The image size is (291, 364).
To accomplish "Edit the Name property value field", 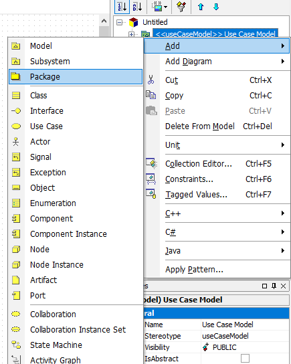I will coord(245,325).
